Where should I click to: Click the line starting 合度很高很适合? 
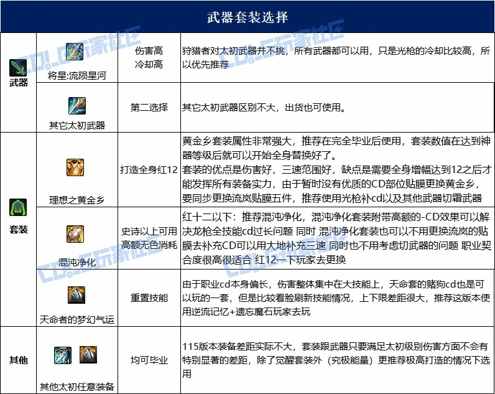(x=264, y=260)
